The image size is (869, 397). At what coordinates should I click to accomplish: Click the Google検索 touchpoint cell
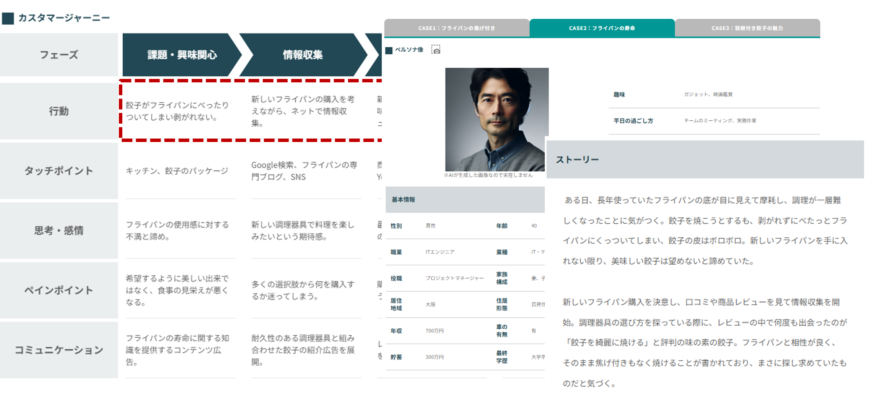(x=304, y=171)
